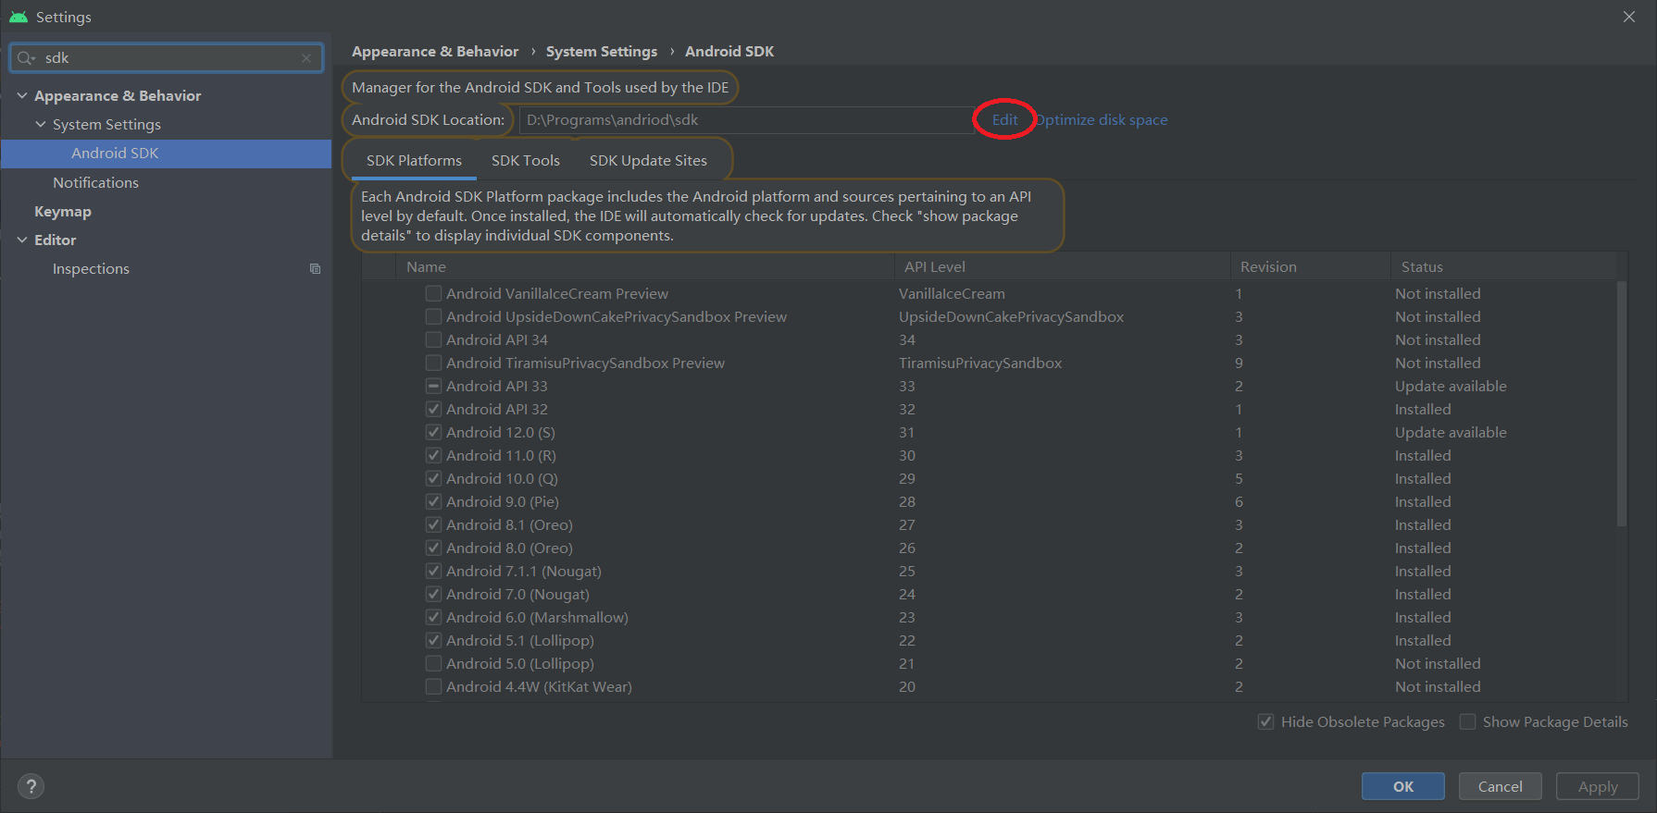Image resolution: width=1657 pixels, height=813 pixels.
Task: Check Android TiramisuPrivacySandbox Preview checkbox
Action: [433, 363]
